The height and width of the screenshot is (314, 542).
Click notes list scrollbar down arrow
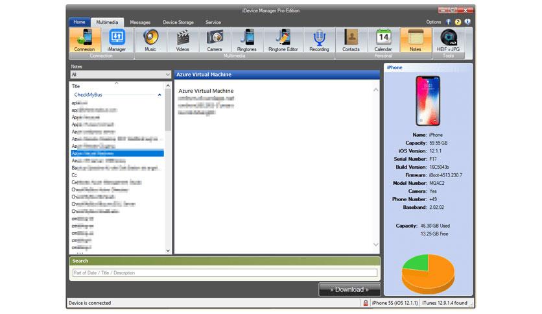pyautogui.click(x=168, y=250)
